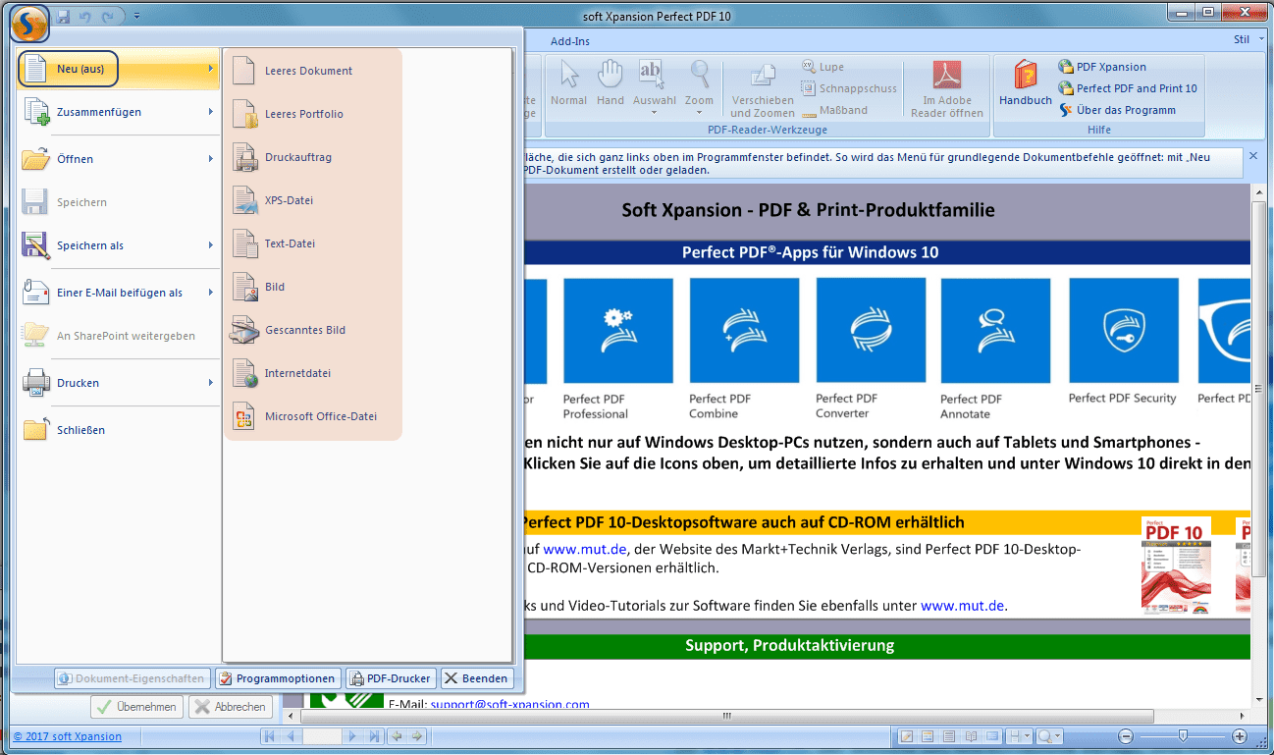
Task: Open in Adobe Reader icon
Action: click(946, 88)
